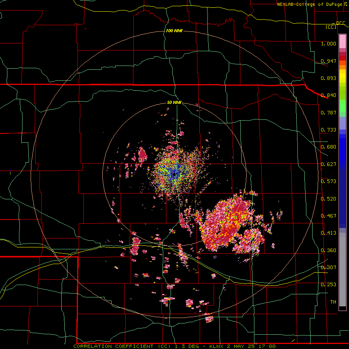
Task: Click the 0.893 scale value
Action: coord(328,78)
